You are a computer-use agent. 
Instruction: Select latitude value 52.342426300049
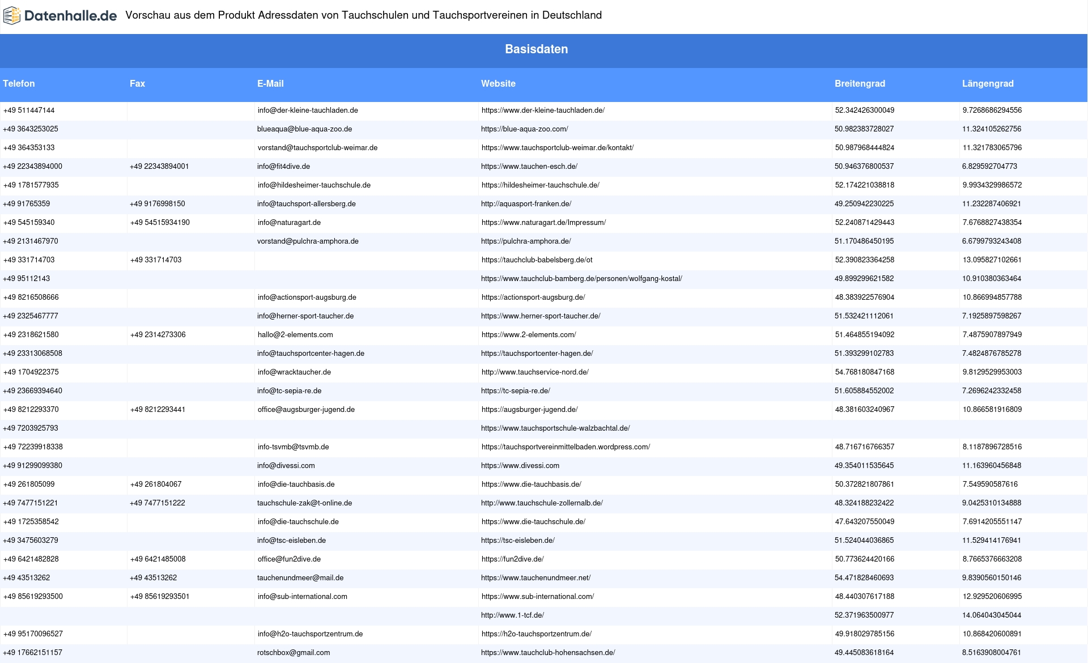pyautogui.click(x=865, y=110)
